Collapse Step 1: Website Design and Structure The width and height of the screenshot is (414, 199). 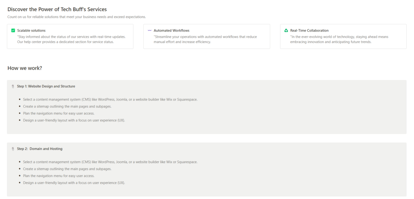point(46,87)
